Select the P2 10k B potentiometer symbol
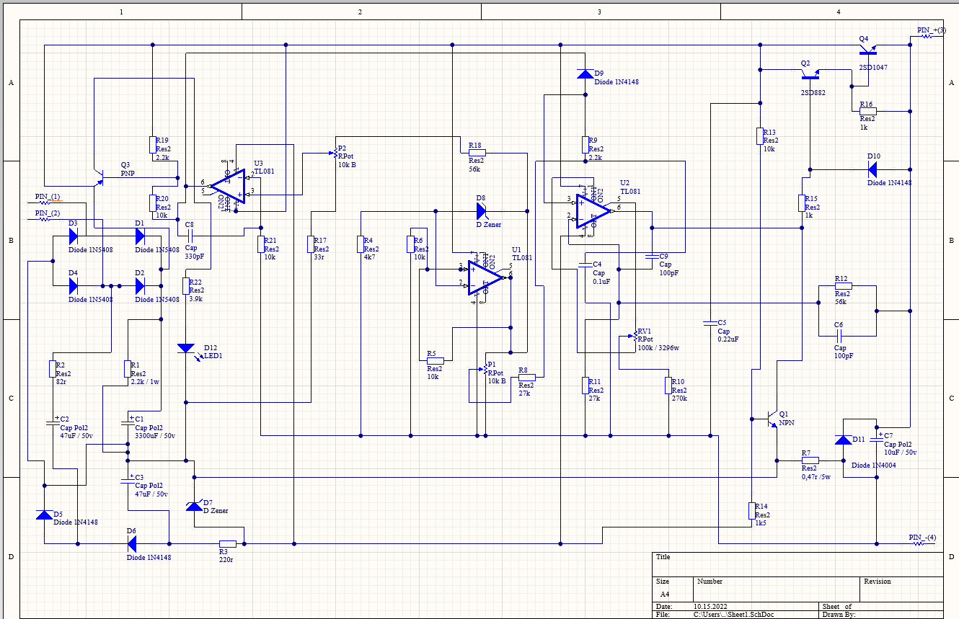This screenshot has height=619, width=959. 333,153
